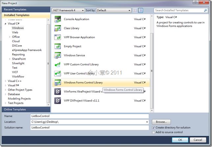212x147 pixels.
Task: Click the Windows Forms Control Library icon
Action: (x=58, y=82)
